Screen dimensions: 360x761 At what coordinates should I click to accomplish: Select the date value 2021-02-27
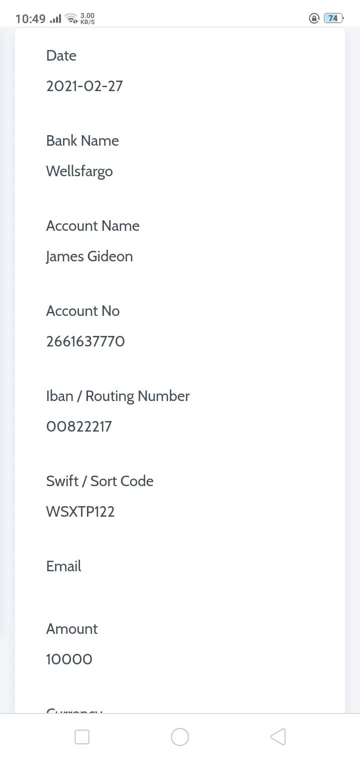84,86
